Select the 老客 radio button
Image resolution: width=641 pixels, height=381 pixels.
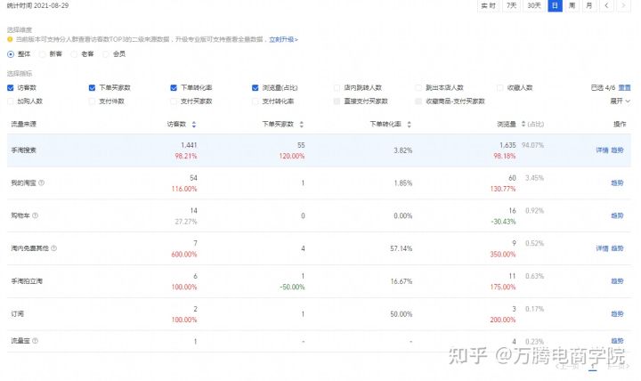point(74,54)
